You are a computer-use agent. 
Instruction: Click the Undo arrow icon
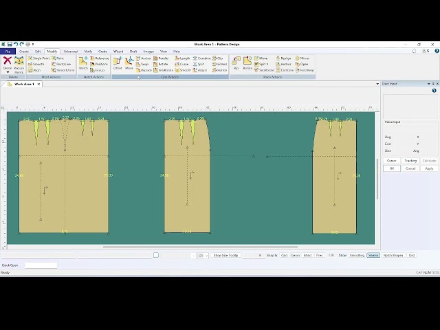(16, 44)
